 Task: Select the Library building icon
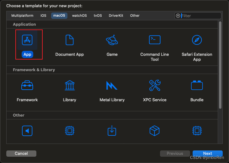click(70, 85)
